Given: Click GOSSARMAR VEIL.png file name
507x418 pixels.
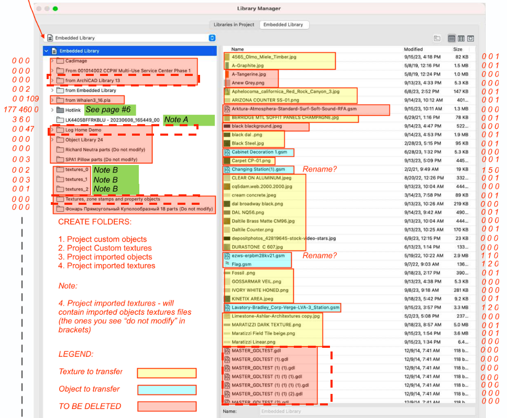Looking at the screenshot, I should [257, 282].
